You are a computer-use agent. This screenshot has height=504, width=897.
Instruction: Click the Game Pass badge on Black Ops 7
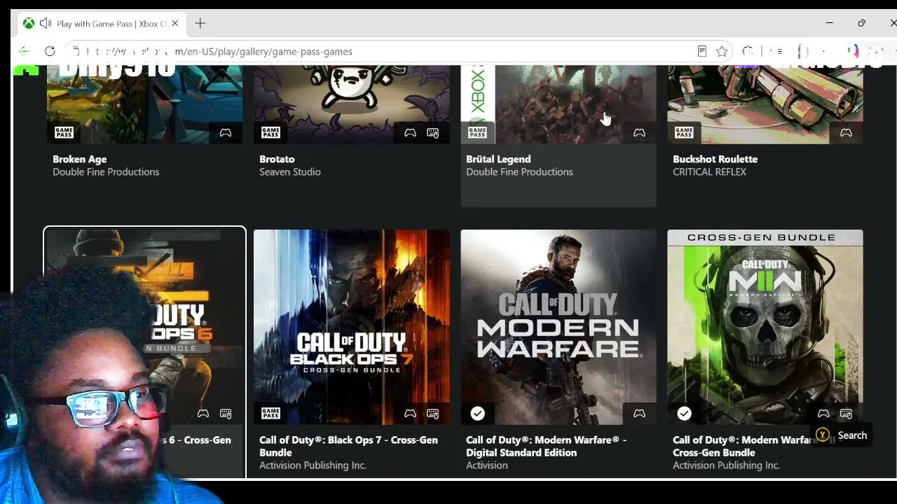[271, 414]
